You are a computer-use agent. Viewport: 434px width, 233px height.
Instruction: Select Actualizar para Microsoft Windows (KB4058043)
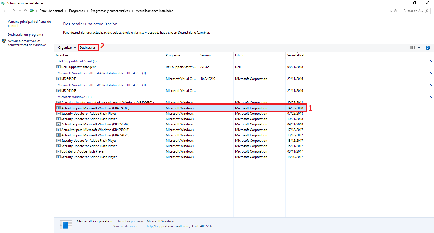click(x=181, y=130)
